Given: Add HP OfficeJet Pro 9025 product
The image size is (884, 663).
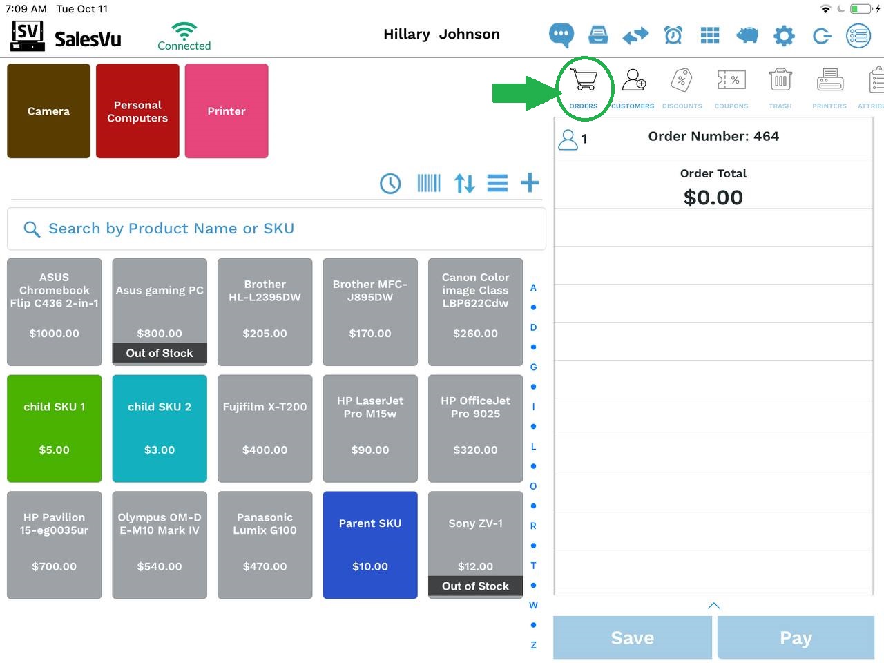Looking at the screenshot, I should [x=476, y=429].
